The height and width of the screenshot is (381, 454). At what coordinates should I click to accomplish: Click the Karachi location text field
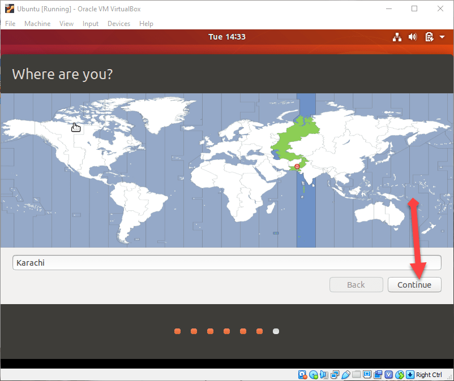point(226,263)
